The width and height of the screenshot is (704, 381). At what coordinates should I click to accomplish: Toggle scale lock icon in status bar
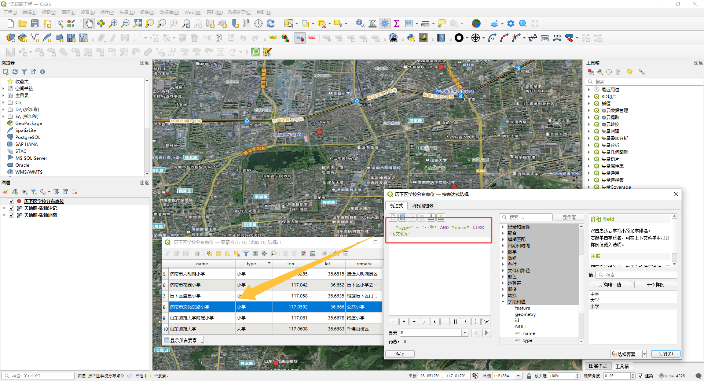click(529, 376)
